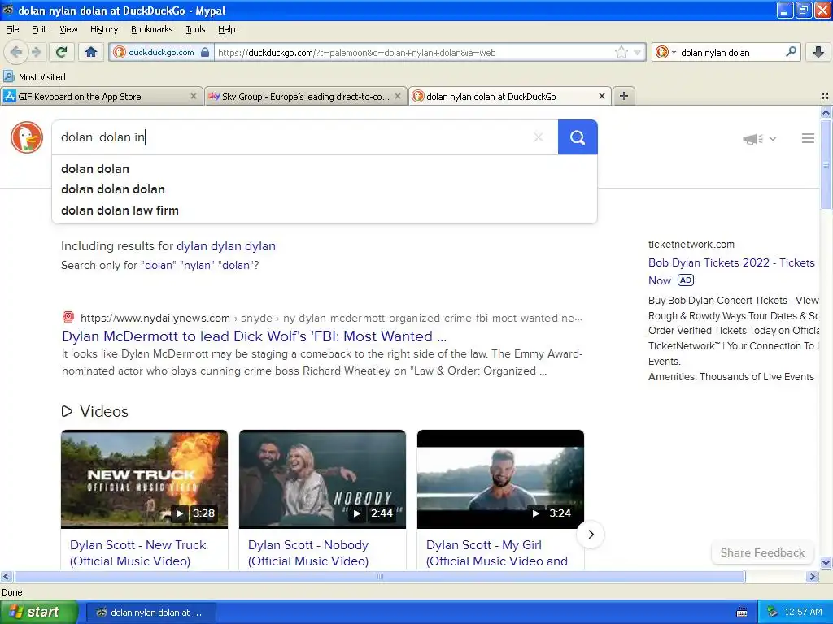Show next videos with the arrow button
833x624 pixels.
coord(591,535)
